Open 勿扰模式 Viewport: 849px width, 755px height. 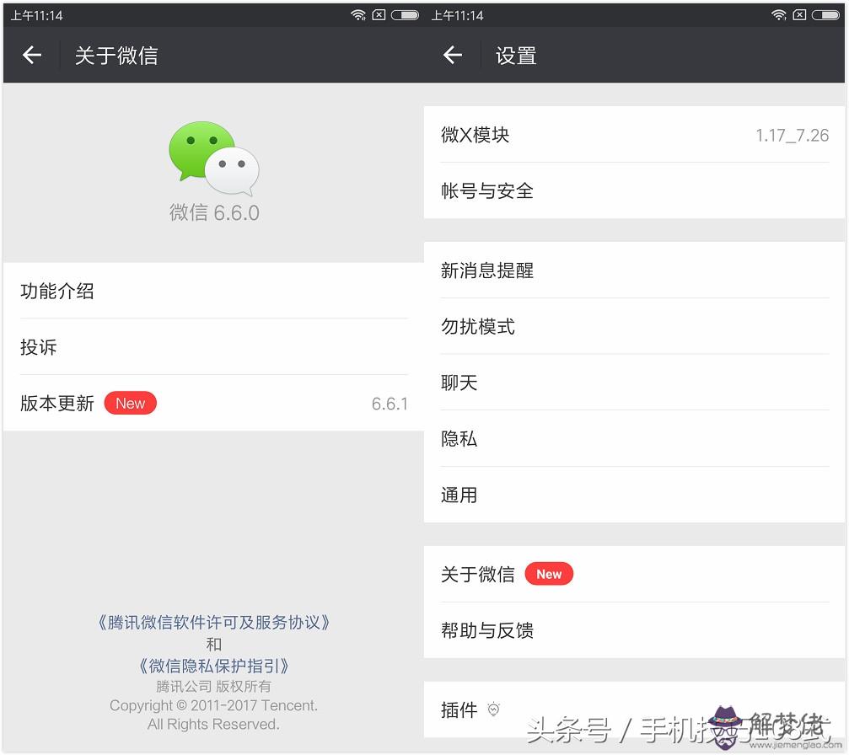[634, 326]
